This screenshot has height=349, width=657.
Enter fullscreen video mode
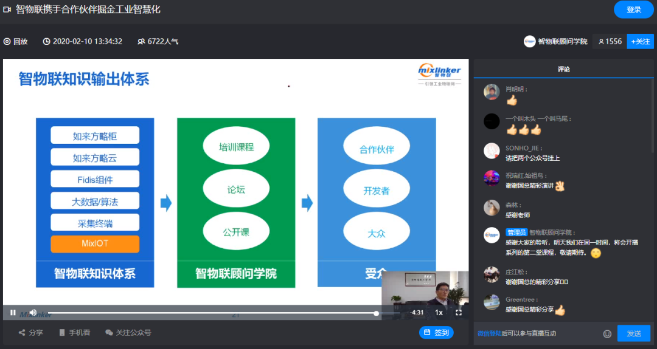click(459, 313)
